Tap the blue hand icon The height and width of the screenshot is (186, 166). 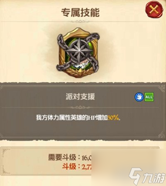coord(139,97)
